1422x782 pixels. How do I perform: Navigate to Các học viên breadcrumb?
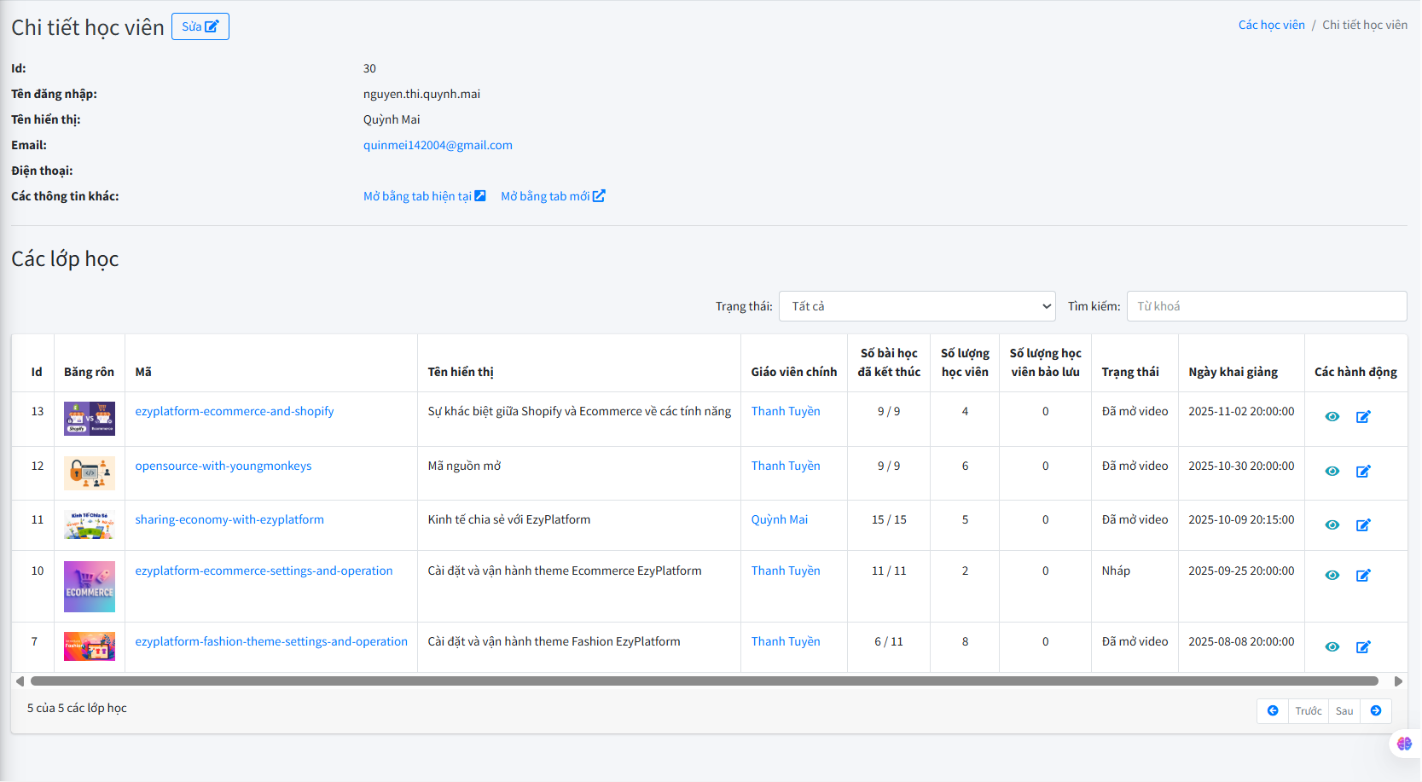(x=1271, y=25)
